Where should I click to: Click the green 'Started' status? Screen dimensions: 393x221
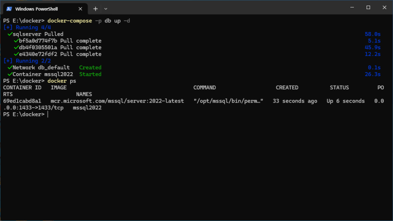click(90, 74)
